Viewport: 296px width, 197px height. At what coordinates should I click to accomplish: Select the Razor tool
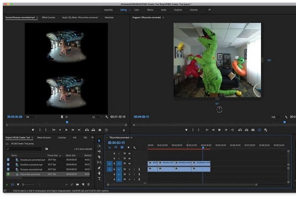(x=99, y=157)
